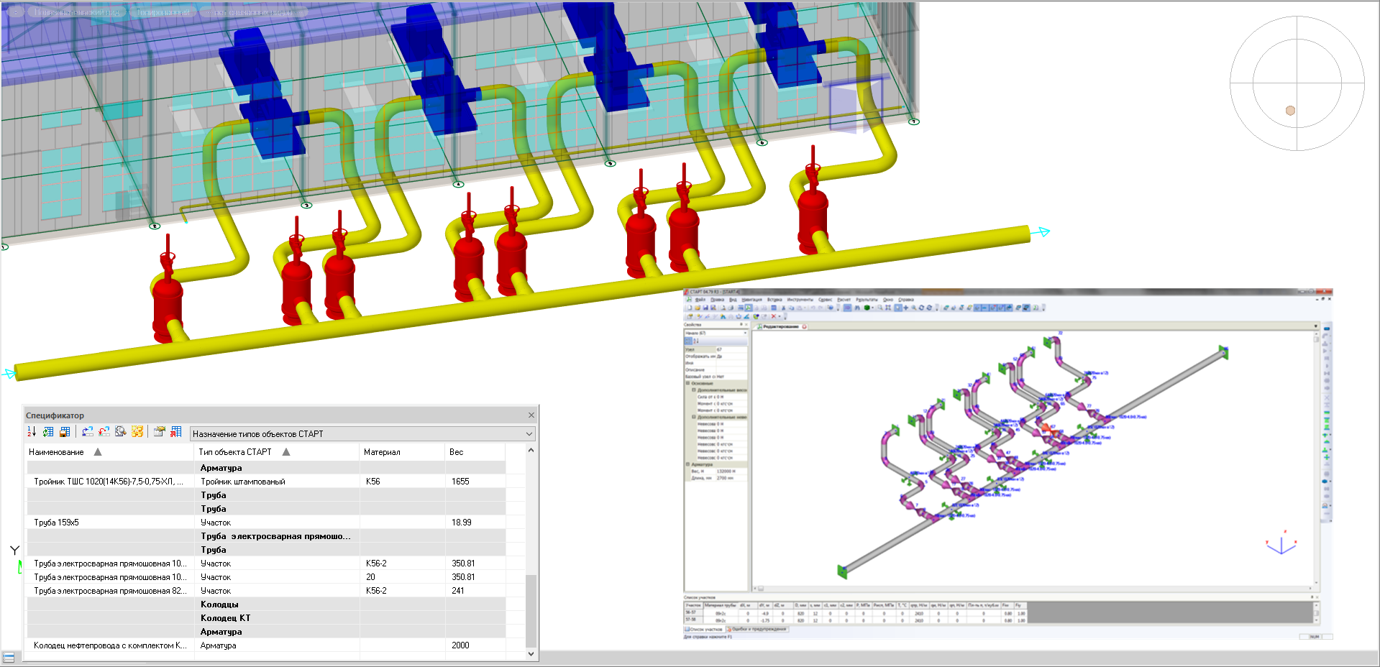Click the blue arrow export icon

[88, 432]
